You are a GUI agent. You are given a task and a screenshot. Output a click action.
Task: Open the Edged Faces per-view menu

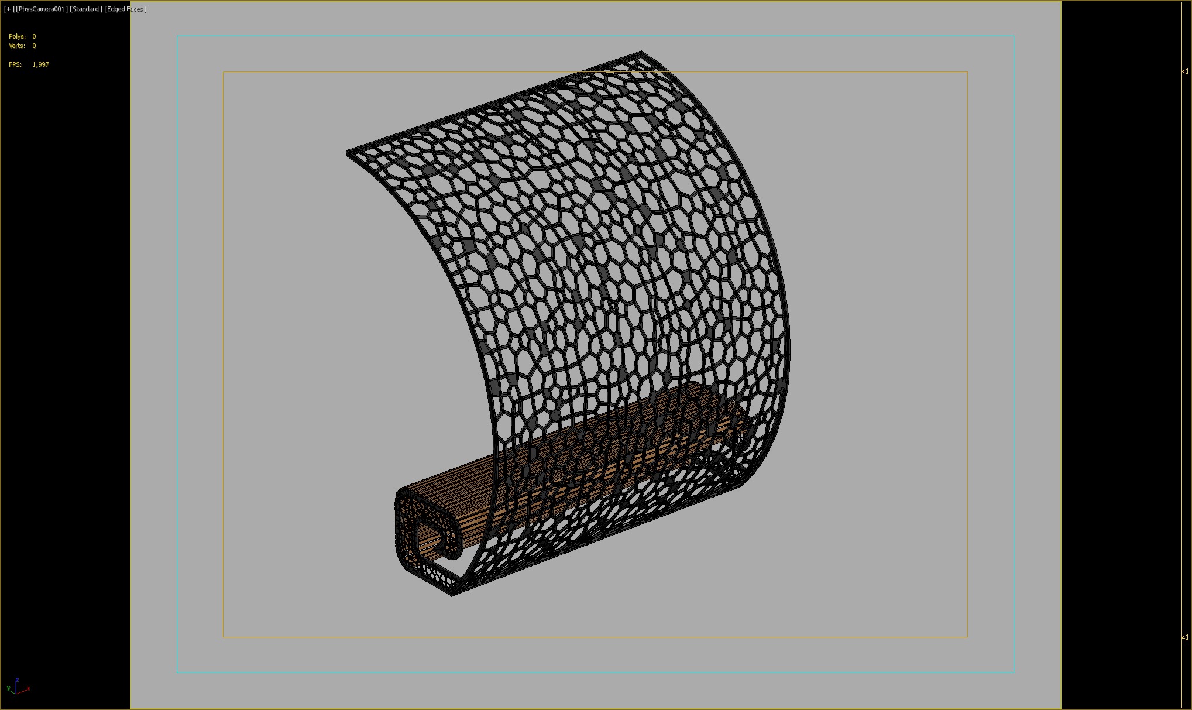pos(125,9)
